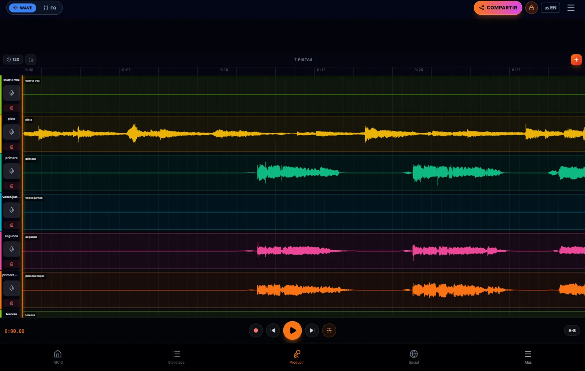The height and width of the screenshot is (371, 585).
Task: Delete the voces juntas track
Action: pyautogui.click(x=12, y=225)
